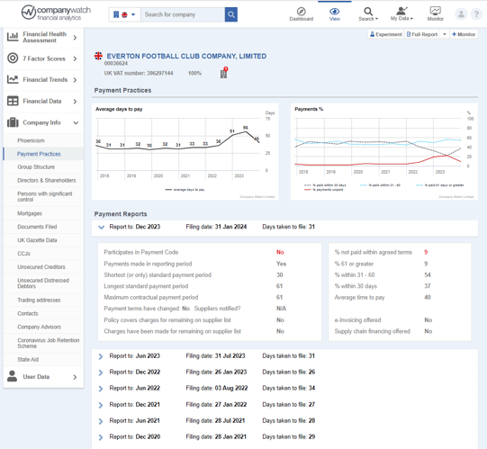Click the Company Watch logo
Viewport: 487px width, 449px height.
tap(56, 13)
